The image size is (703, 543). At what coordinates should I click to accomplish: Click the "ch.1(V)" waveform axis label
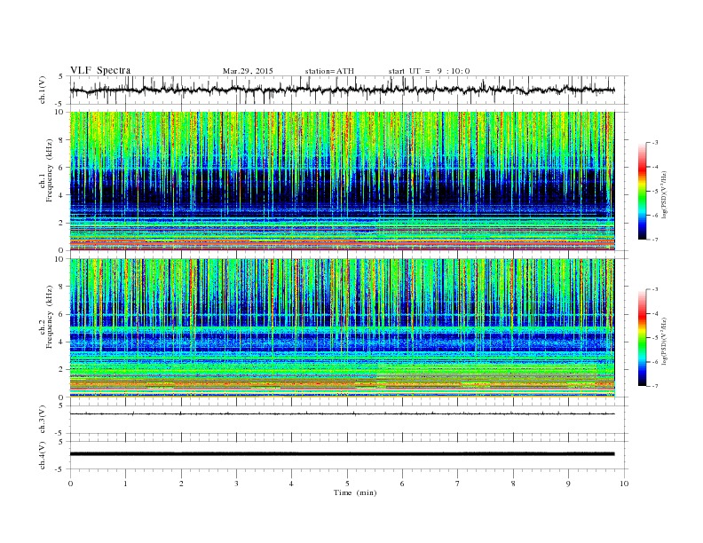(42, 90)
